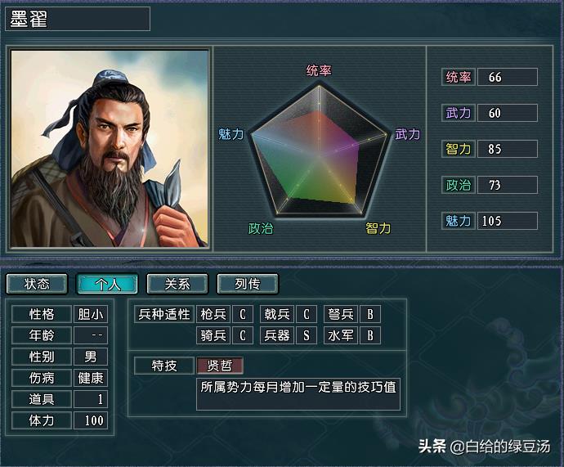Click the 道具 item count field
The image size is (564, 467).
tap(91, 399)
